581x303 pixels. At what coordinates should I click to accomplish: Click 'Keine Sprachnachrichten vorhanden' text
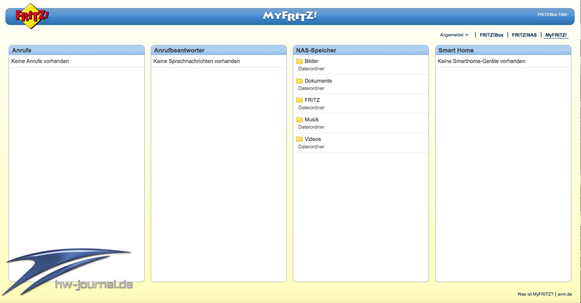(196, 61)
